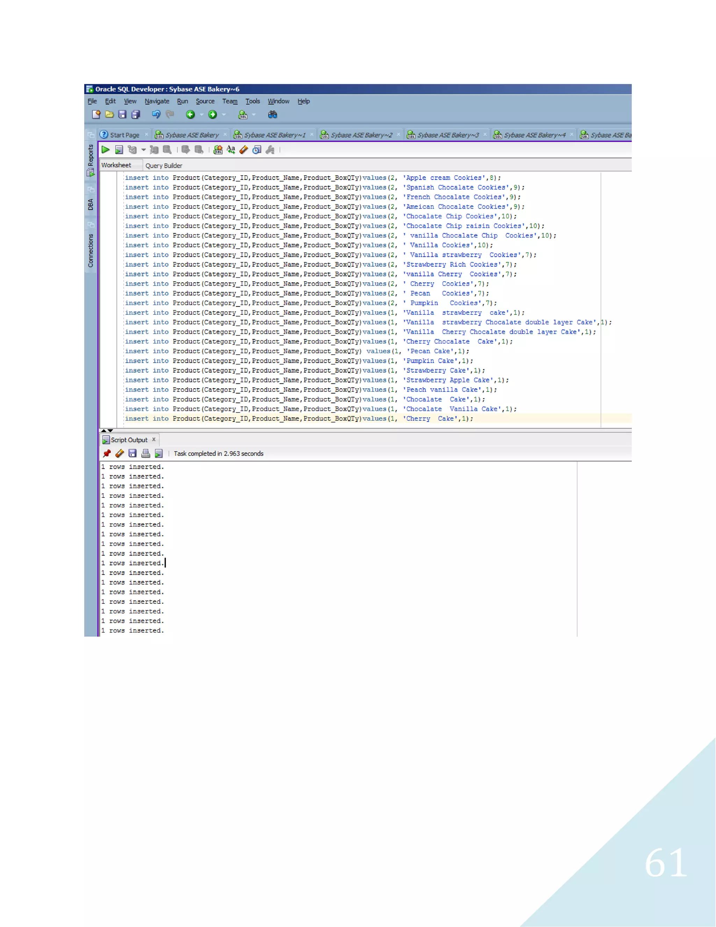
Task: Open the Sybase ASE Bakery~2 tab
Action: coord(361,135)
